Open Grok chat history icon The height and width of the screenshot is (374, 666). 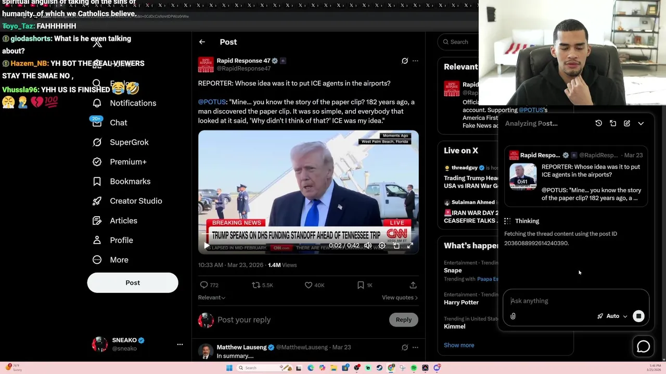[599, 124]
